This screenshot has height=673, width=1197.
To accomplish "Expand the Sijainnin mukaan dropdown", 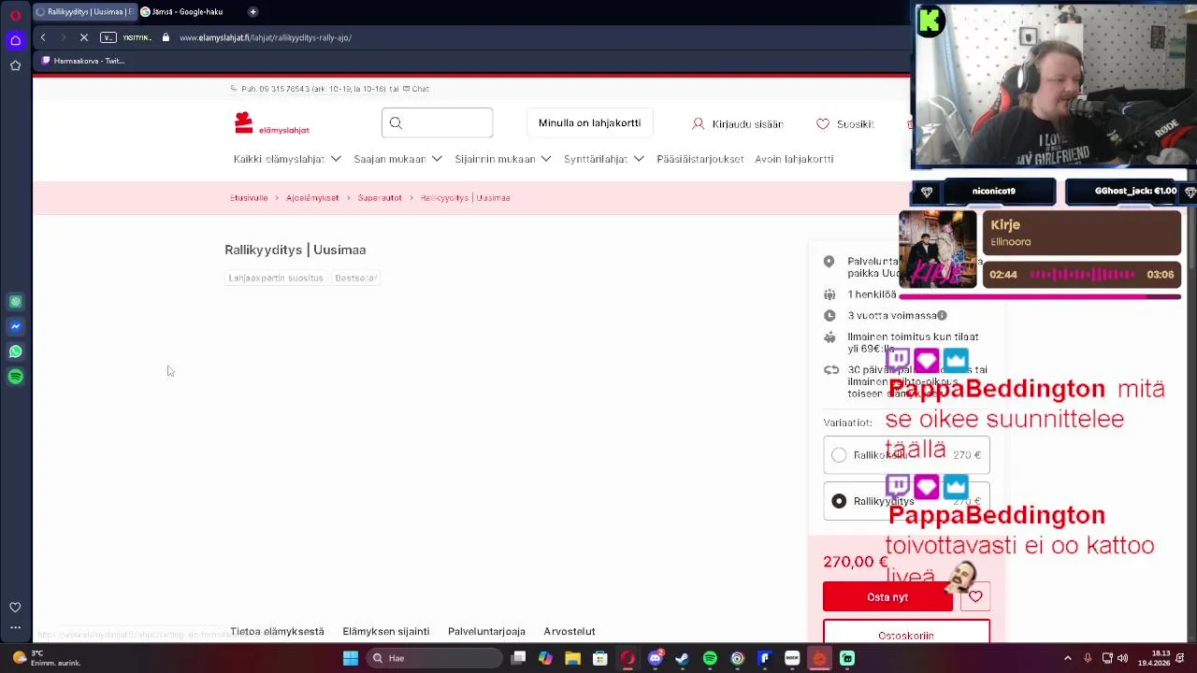I will pyautogui.click(x=503, y=159).
